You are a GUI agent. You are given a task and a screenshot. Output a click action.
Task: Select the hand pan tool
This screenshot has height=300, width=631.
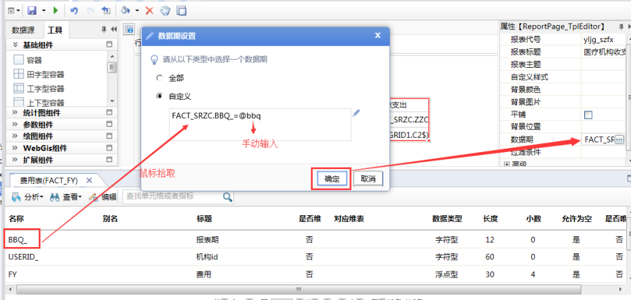coord(165,11)
